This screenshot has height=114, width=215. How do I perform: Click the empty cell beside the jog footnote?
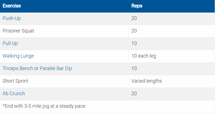click(x=171, y=106)
